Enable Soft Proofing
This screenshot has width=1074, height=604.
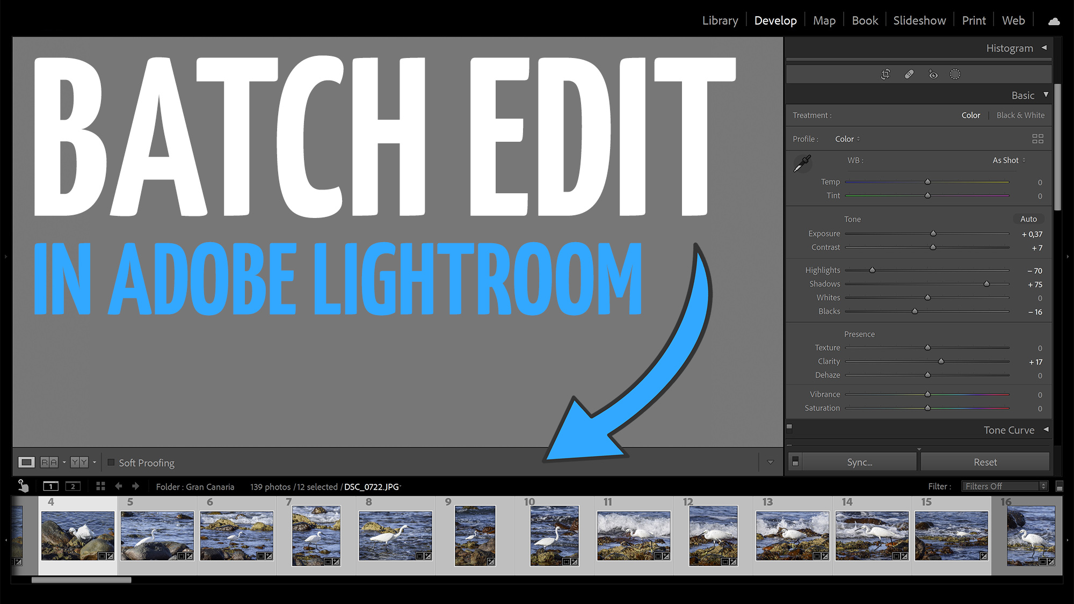pos(112,462)
